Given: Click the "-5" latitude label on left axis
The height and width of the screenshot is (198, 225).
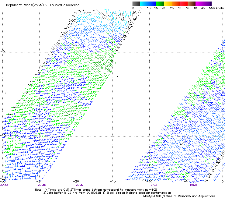Looking at the screenshot, I should [x=3, y=51].
